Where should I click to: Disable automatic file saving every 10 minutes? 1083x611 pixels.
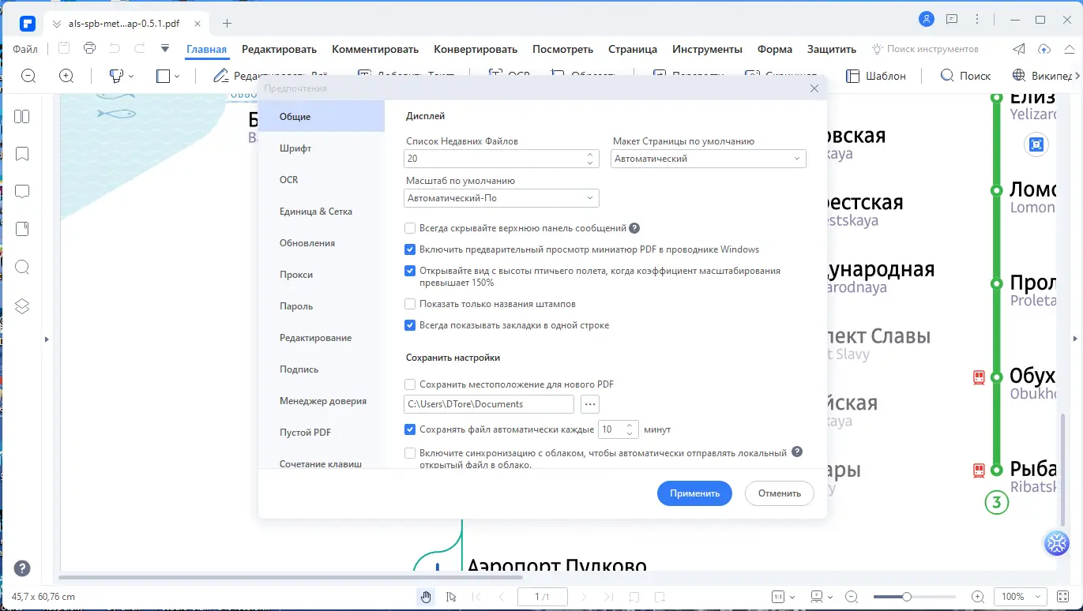[410, 429]
